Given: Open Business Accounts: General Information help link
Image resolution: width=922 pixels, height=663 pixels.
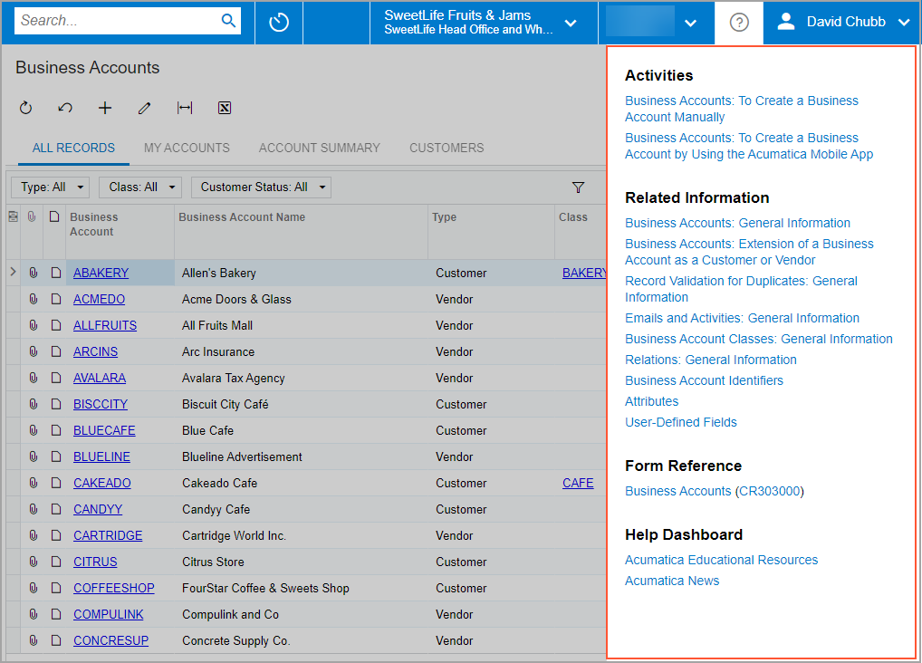Looking at the screenshot, I should 737,223.
